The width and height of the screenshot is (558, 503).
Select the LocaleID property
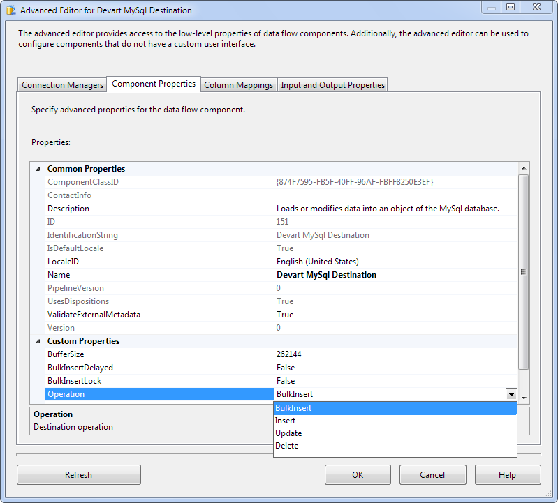(159, 262)
